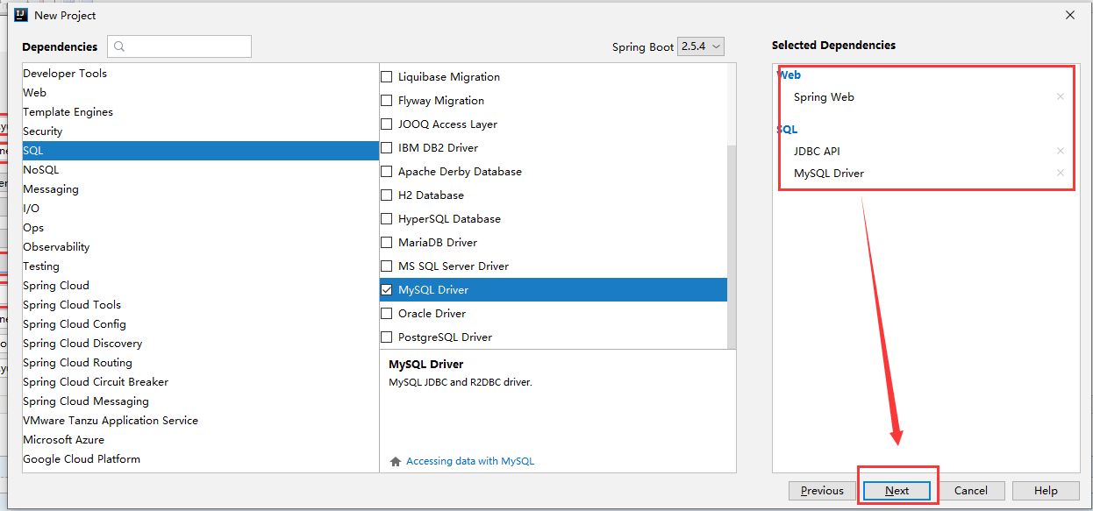Click the home icon beside Accessing data link
Screen dimensions: 1093x511
click(x=396, y=461)
